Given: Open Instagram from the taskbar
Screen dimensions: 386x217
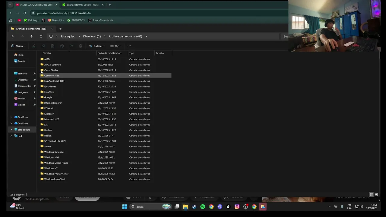Looking at the screenshot, I should tap(237, 207).
